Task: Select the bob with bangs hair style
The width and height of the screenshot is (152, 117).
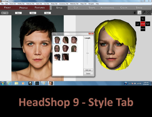Action: (x=74, y=48)
